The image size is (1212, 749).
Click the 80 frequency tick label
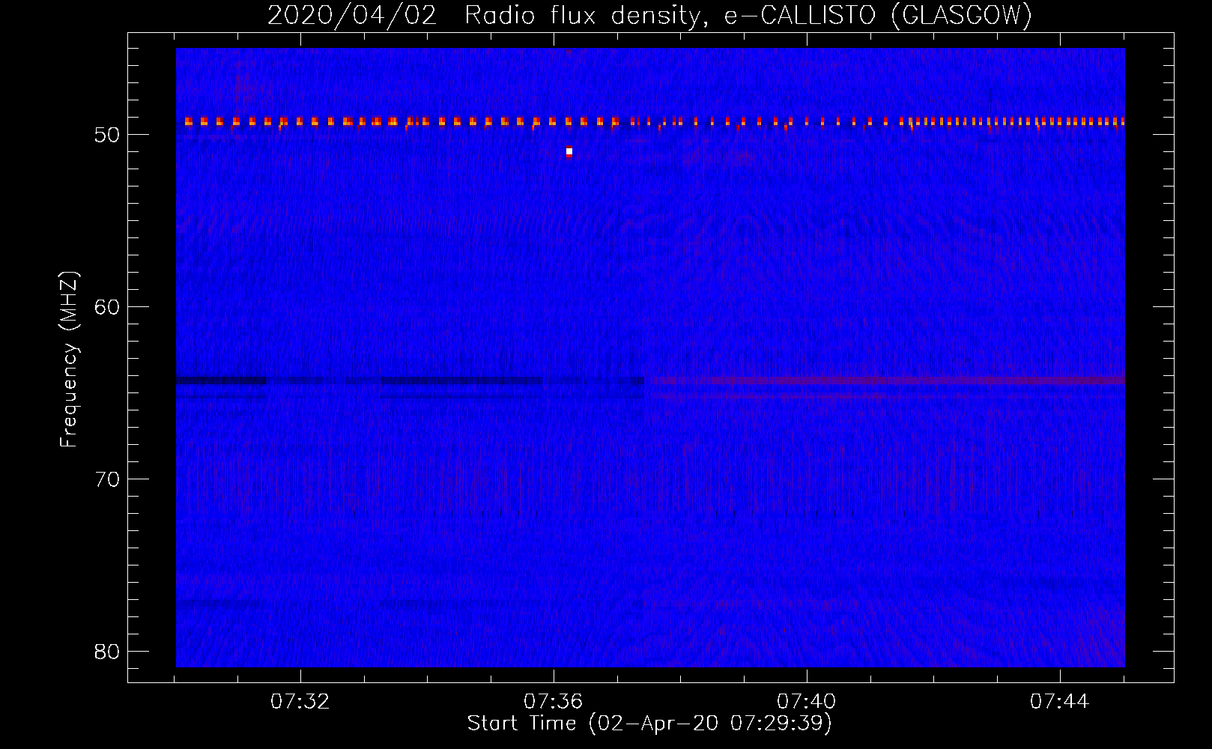pos(107,652)
